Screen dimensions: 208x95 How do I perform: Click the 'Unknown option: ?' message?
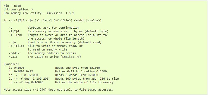click(x=18, y=9)
